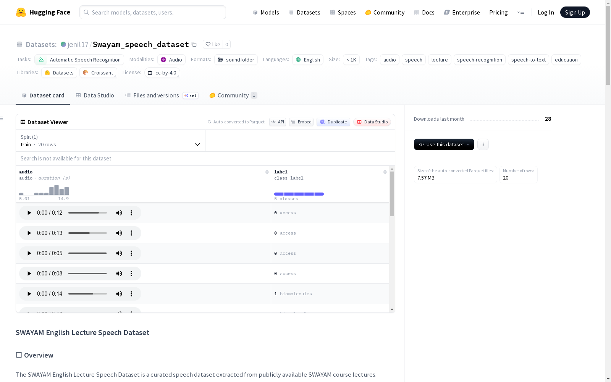Mute the 0:08 audio clip
Image resolution: width=611 pixels, height=382 pixels.
point(119,274)
